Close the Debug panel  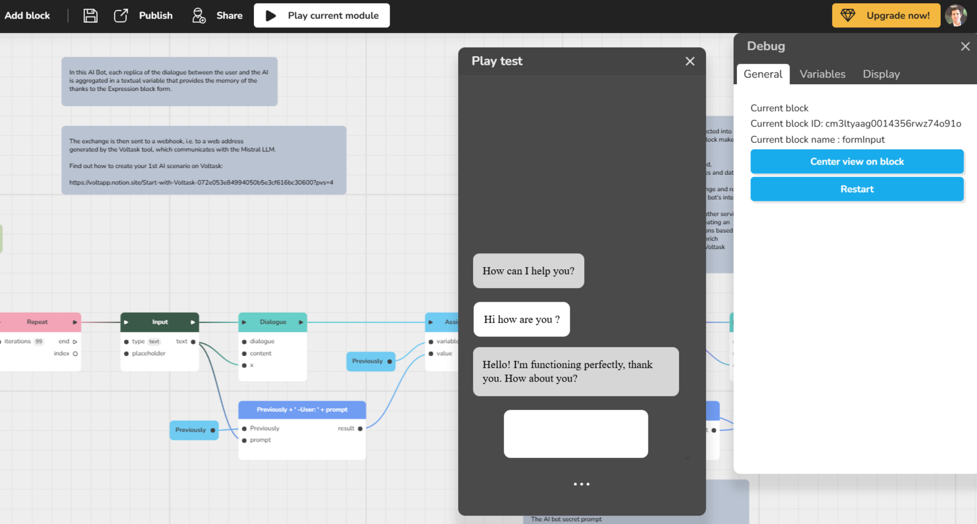point(965,46)
